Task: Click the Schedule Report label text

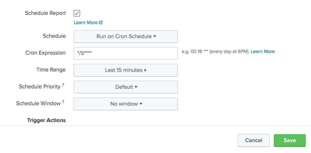Action: coord(45,13)
